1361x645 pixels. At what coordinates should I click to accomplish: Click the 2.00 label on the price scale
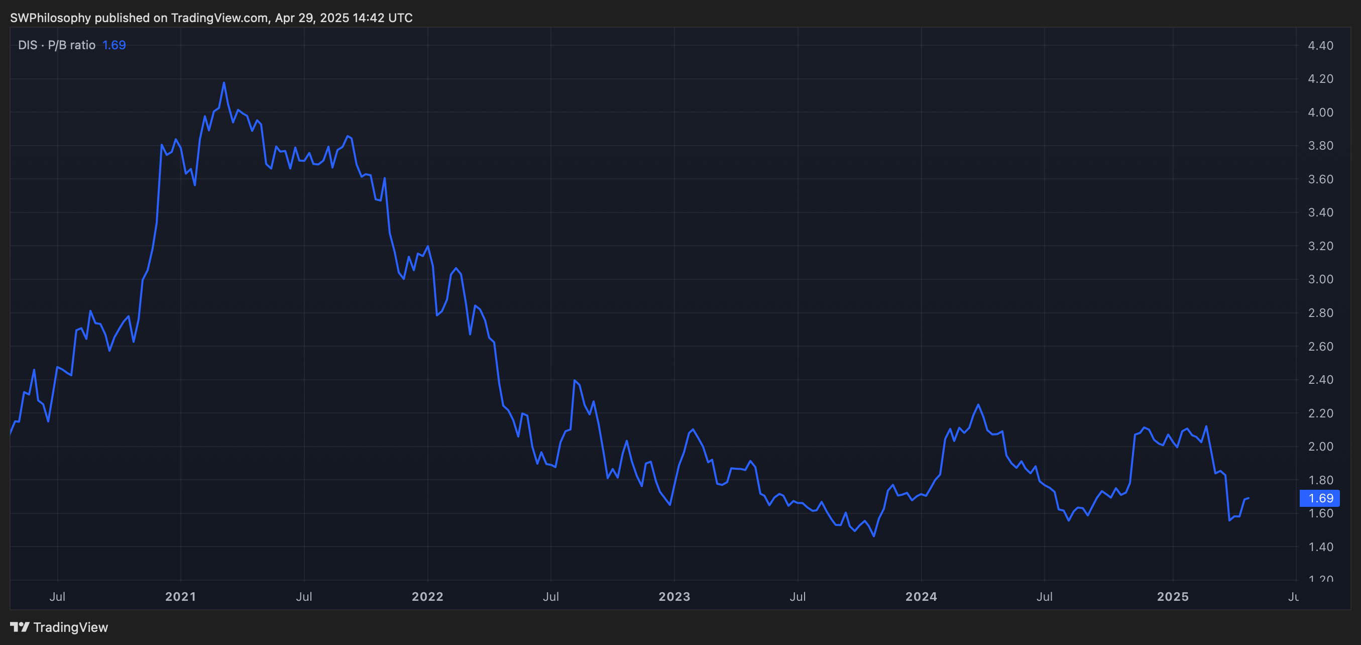[1320, 447]
